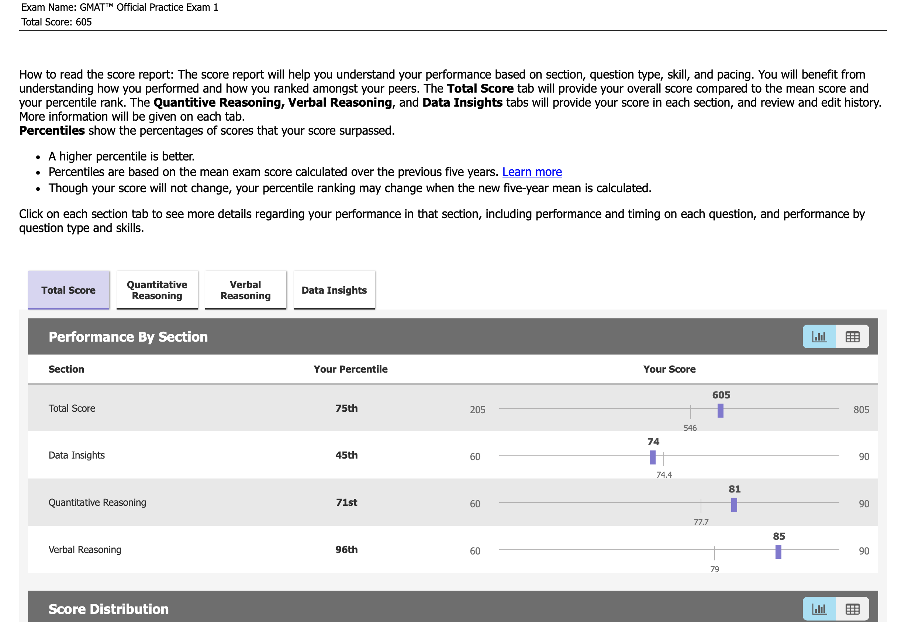898x622 pixels.
Task: Click the maximum total score 805 label
Action: coord(861,409)
